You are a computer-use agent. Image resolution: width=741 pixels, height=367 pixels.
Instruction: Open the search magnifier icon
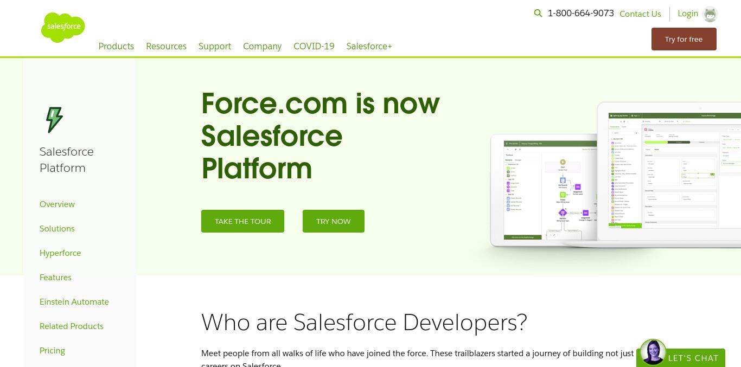pyautogui.click(x=538, y=13)
